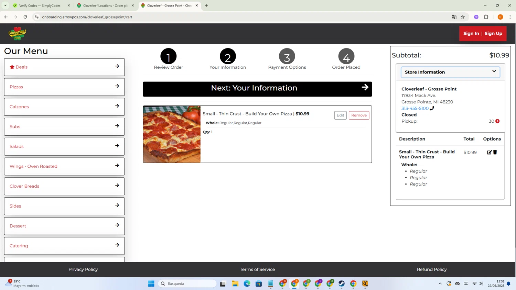View site information icon in address bar
This screenshot has width=516, height=290.
tap(37, 17)
